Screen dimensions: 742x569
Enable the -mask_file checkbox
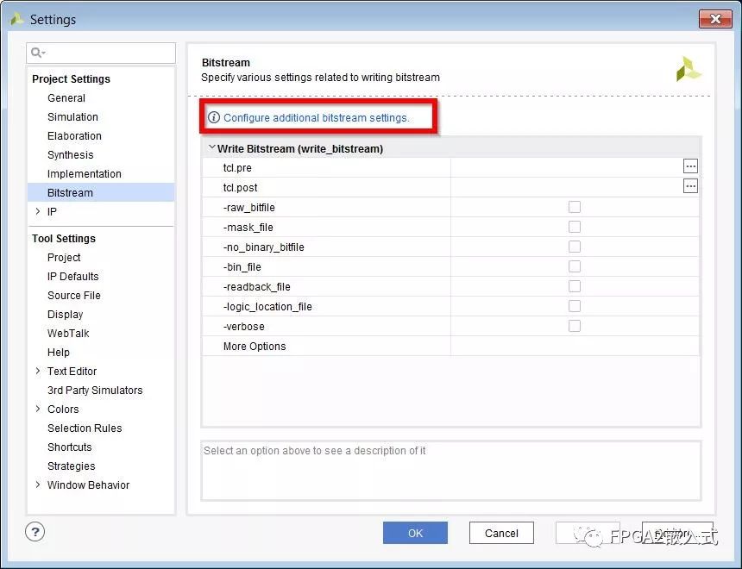tap(575, 227)
